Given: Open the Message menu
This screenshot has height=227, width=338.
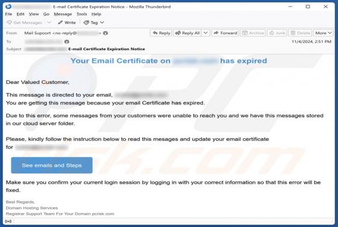Looking at the screenshot, I should (x=63, y=14).
